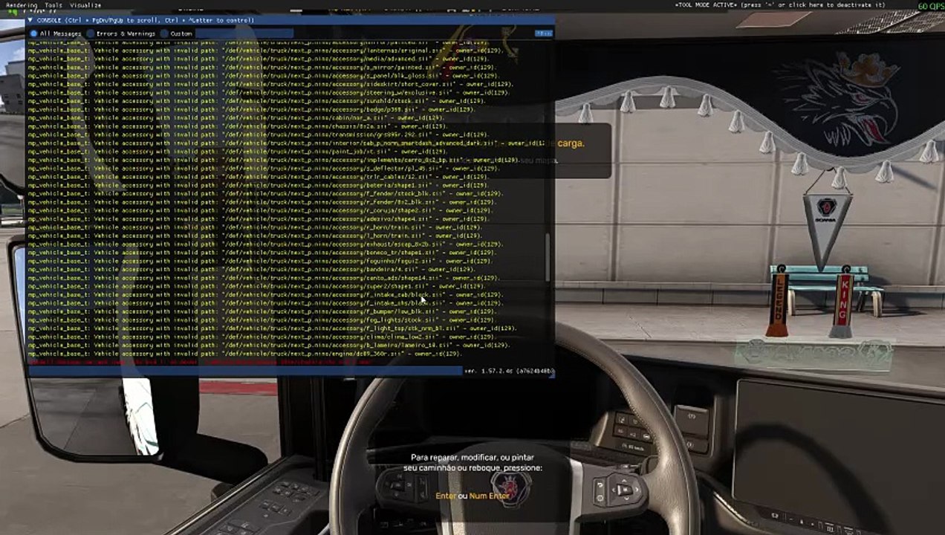Click TOOL MODE ACTIVE notice to deactivate
This screenshot has height=535, width=945.
(x=780, y=5)
